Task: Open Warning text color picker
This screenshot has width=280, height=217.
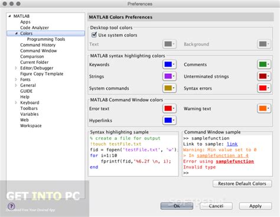Action: (264, 108)
